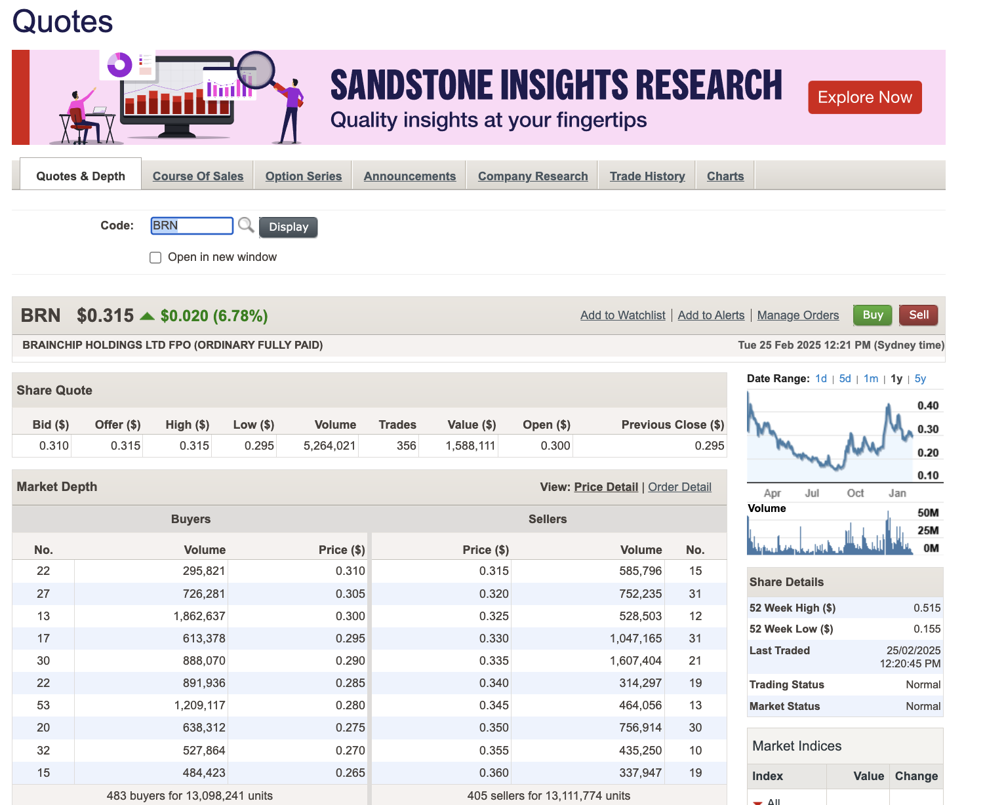The height and width of the screenshot is (805, 985).
Task: Click the Market Indices heading
Action: (797, 746)
